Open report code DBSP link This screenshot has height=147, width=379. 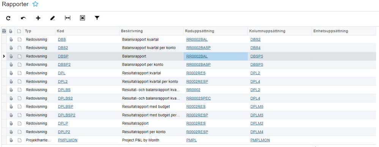(x=63, y=56)
